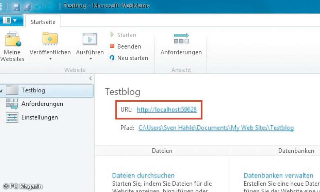
Task: Click the Datenbanken verwalten link
Action: (x=278, y=176)
